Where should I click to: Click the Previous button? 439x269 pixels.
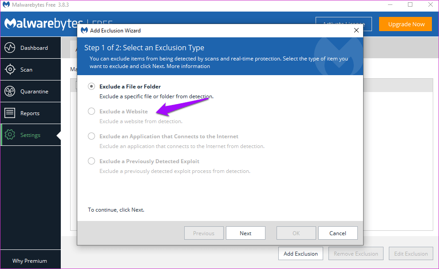pyautogui.click(x=204, y=233)
